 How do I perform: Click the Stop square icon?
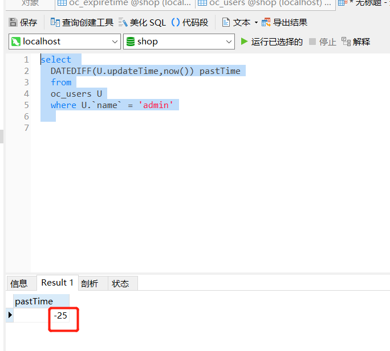coord(312,41)
